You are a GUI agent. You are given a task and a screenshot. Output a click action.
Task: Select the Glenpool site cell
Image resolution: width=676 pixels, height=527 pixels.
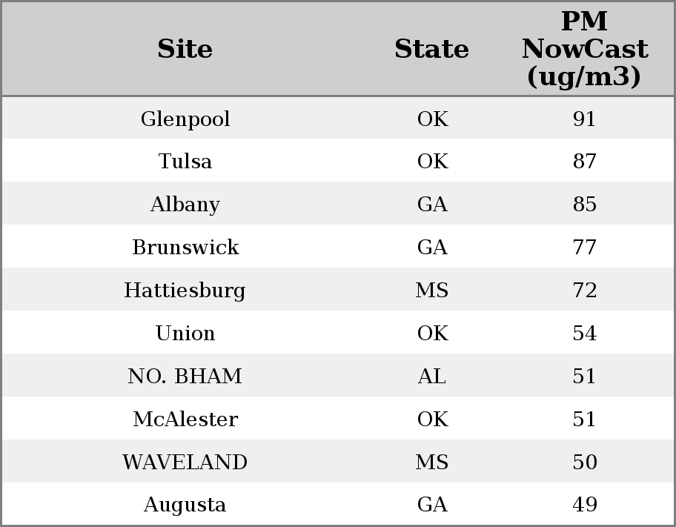[x=185, y=119]
